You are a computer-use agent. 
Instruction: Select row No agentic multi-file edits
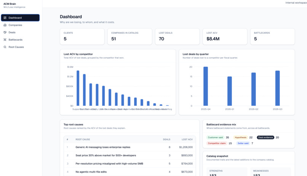pyautogui.click(x=130, y=172)
